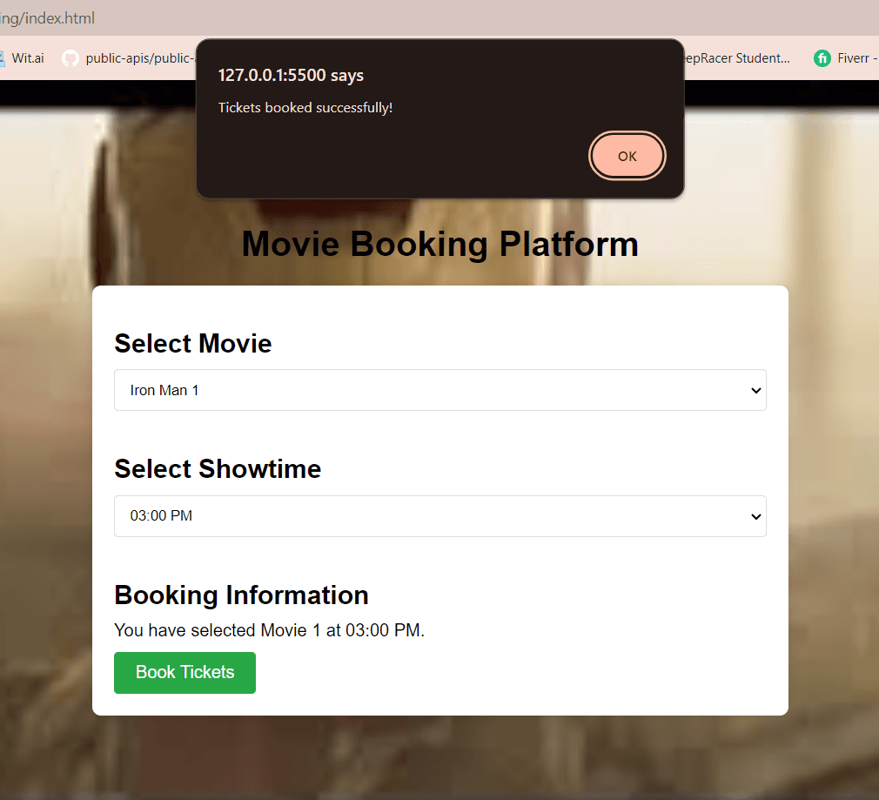
Task: Click the "Tickets booked successfully!" message
Action: pos(305,108)
